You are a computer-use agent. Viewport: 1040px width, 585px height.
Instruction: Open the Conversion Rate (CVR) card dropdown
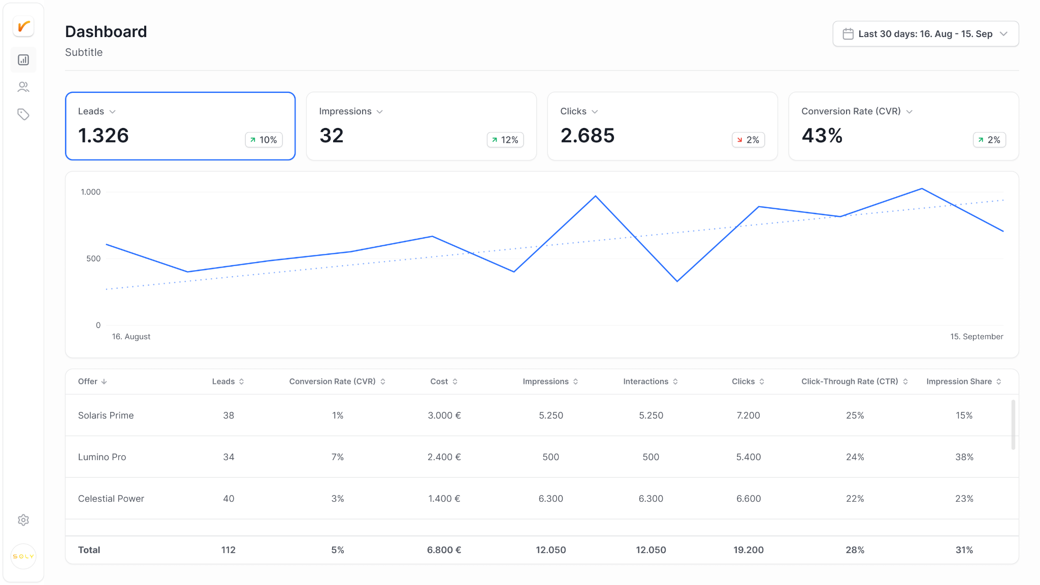point(909,112)
